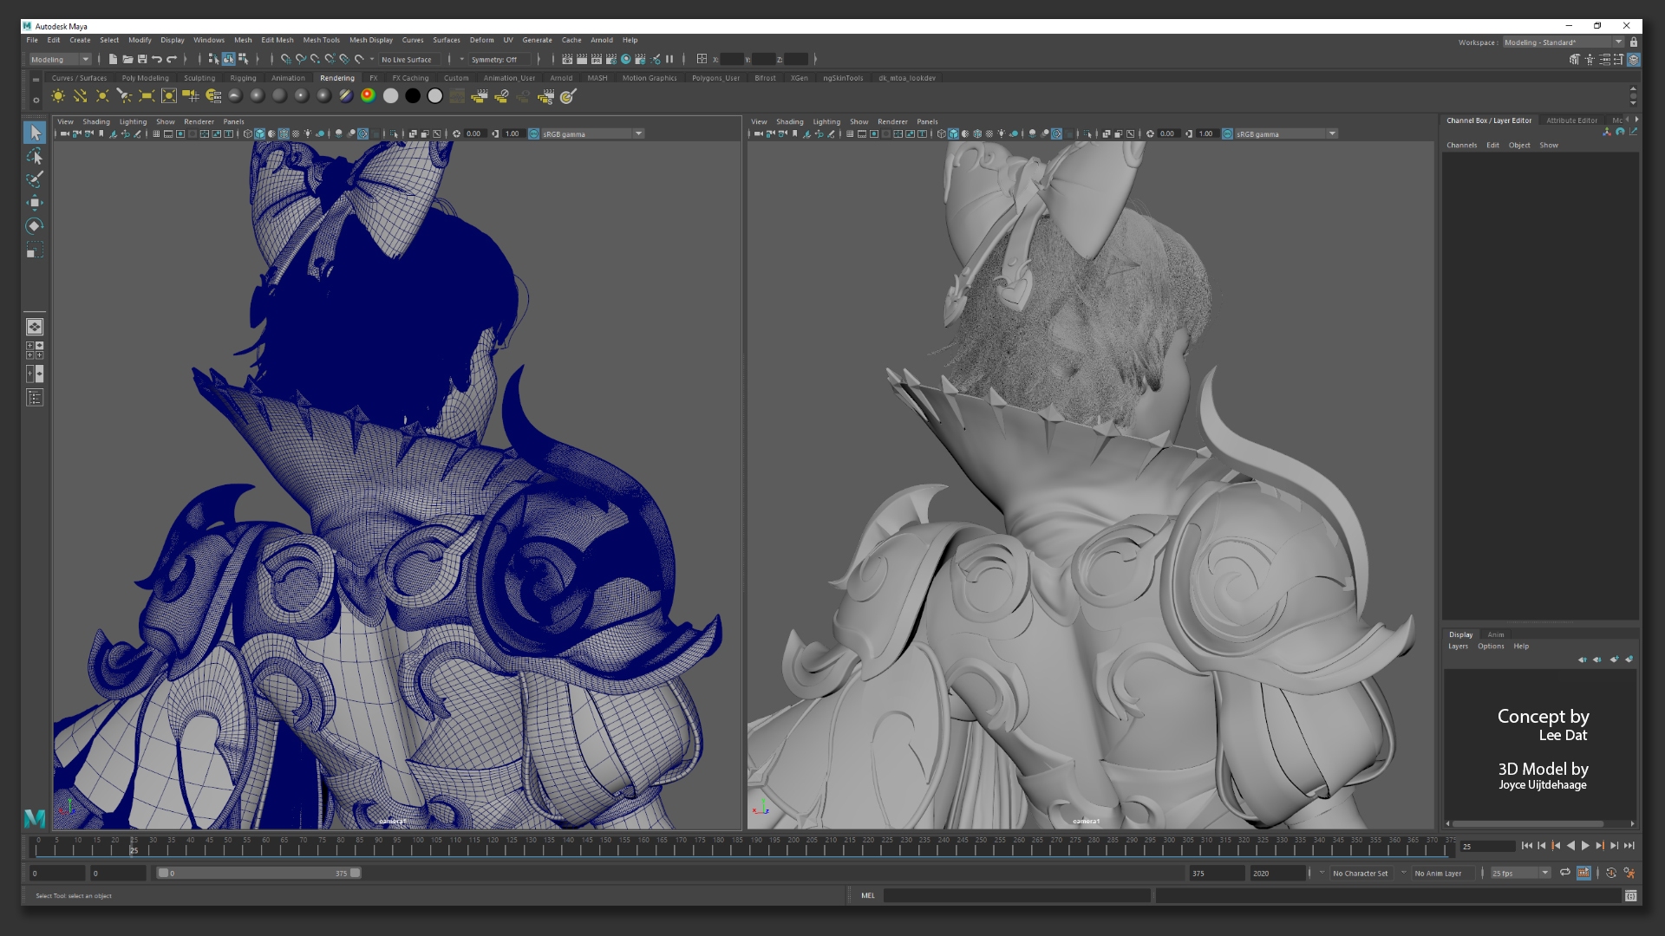Toggle looping playback button
Screen dimensions: 1665x936
(1565, 873)
